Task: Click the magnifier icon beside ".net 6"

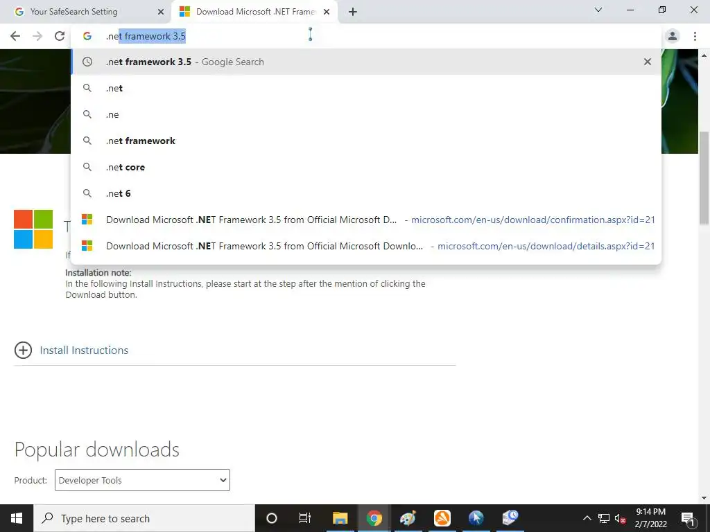Action: [x=87, y=193]
